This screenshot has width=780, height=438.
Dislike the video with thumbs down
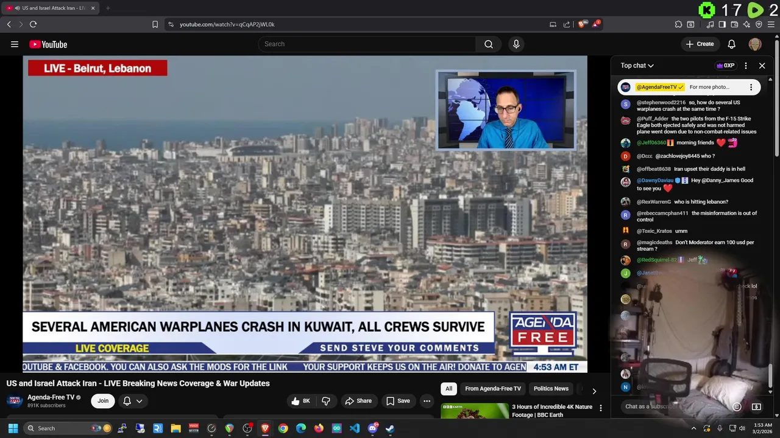coord(326,401)
